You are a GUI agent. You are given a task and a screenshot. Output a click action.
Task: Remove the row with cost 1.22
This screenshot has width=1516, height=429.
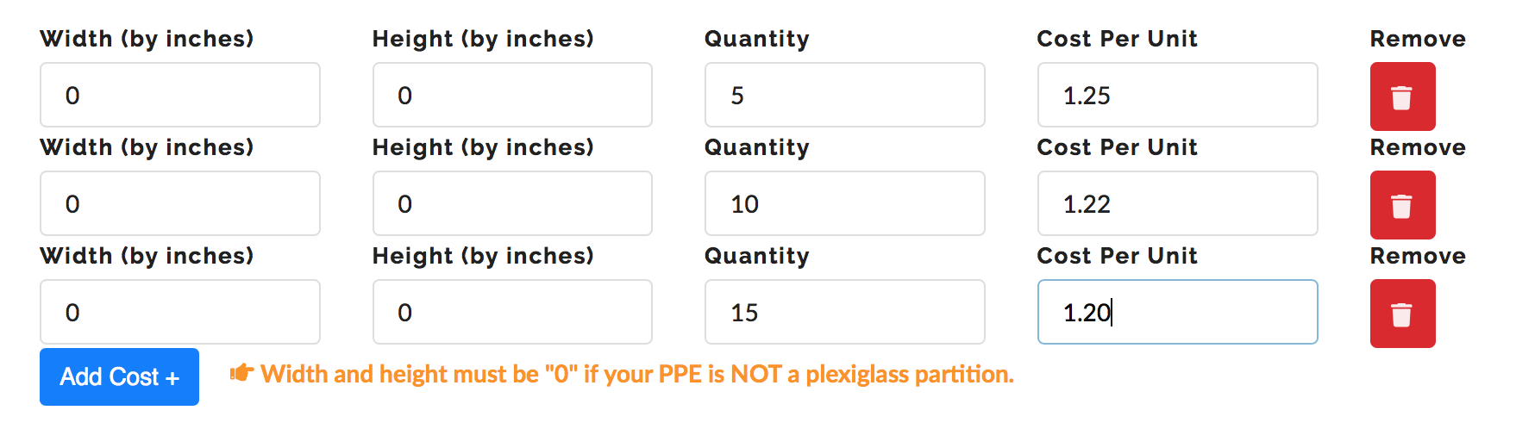coord(1402,205)
